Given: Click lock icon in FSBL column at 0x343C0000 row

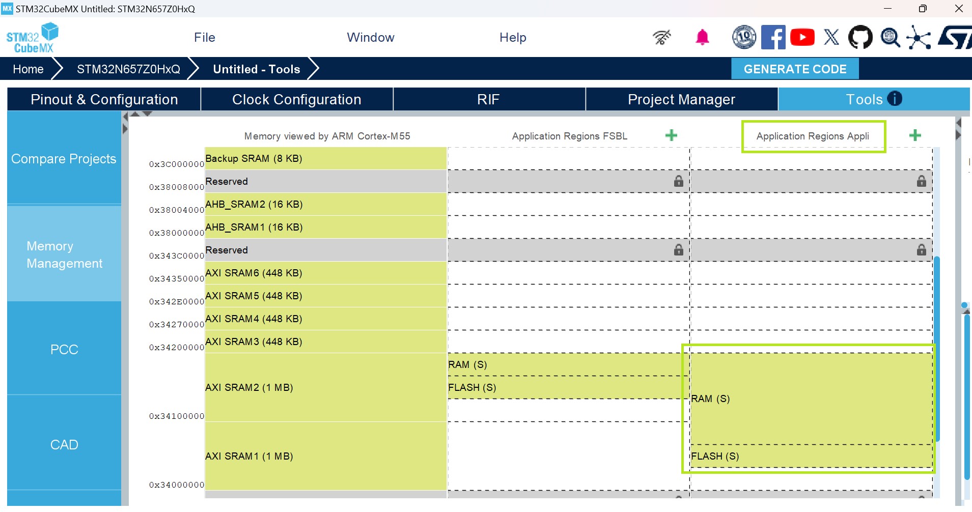Looking at the screenshot, I should 679,250.
